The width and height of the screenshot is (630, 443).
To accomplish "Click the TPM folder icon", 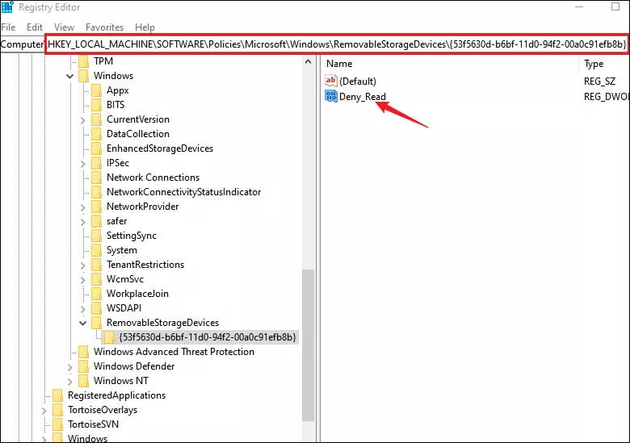I will [x=83, y=61].
